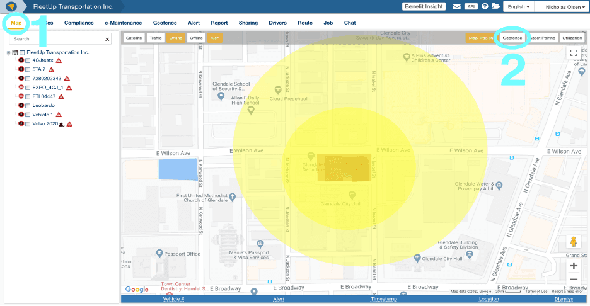Open the mail envelope icon
Viewport: 590px width, 306px height.
pyautogui.click(x=457, y=6)
